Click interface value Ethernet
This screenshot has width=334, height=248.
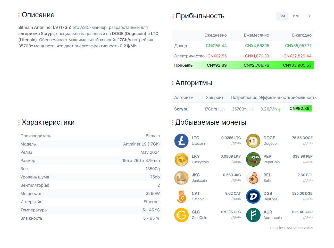(152, 202)
